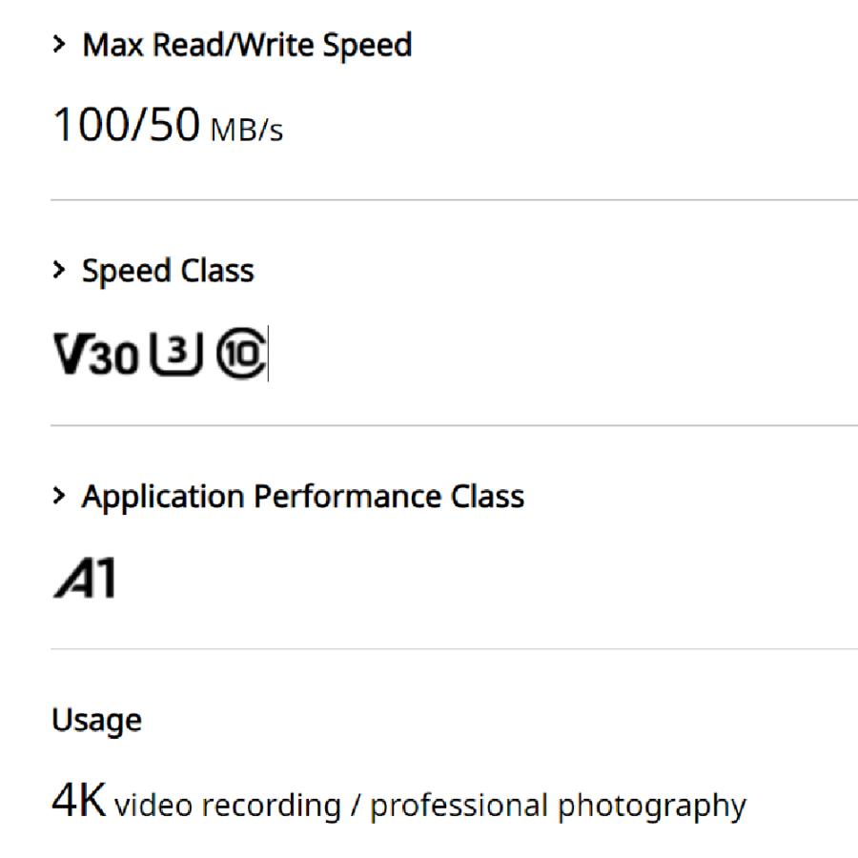
Task: Click the Usage section heading
Action: (x=96, y=720)
